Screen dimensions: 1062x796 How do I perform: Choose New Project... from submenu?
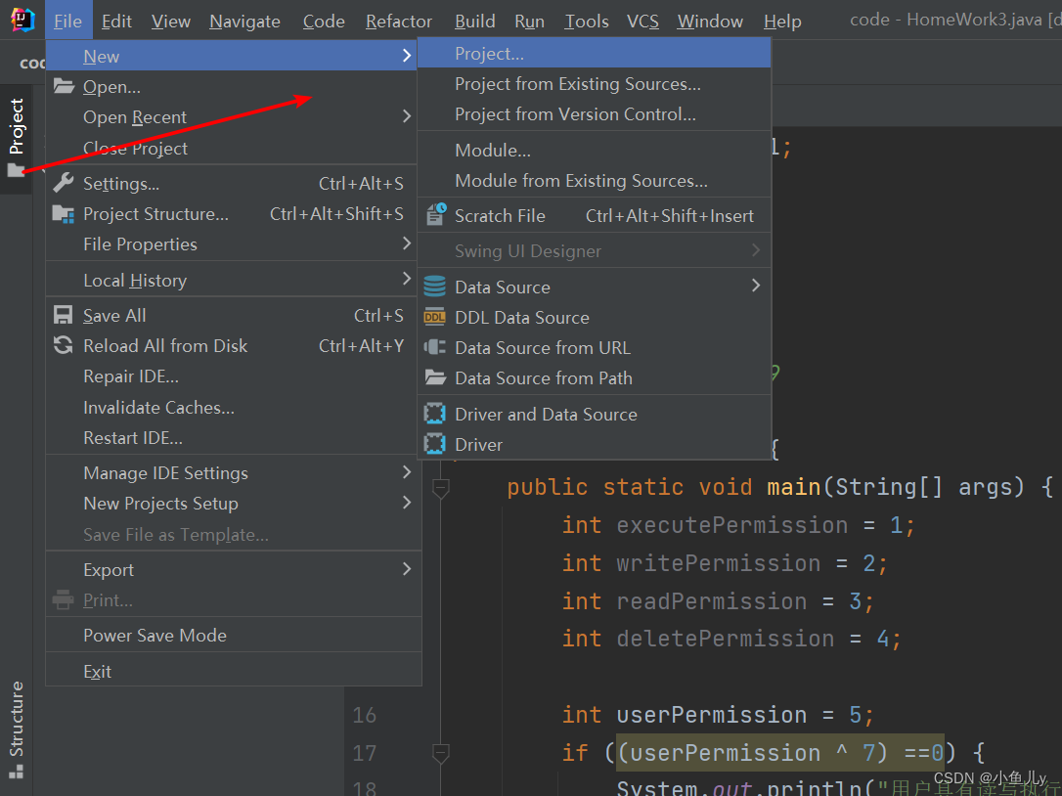[x=594, y=53]
